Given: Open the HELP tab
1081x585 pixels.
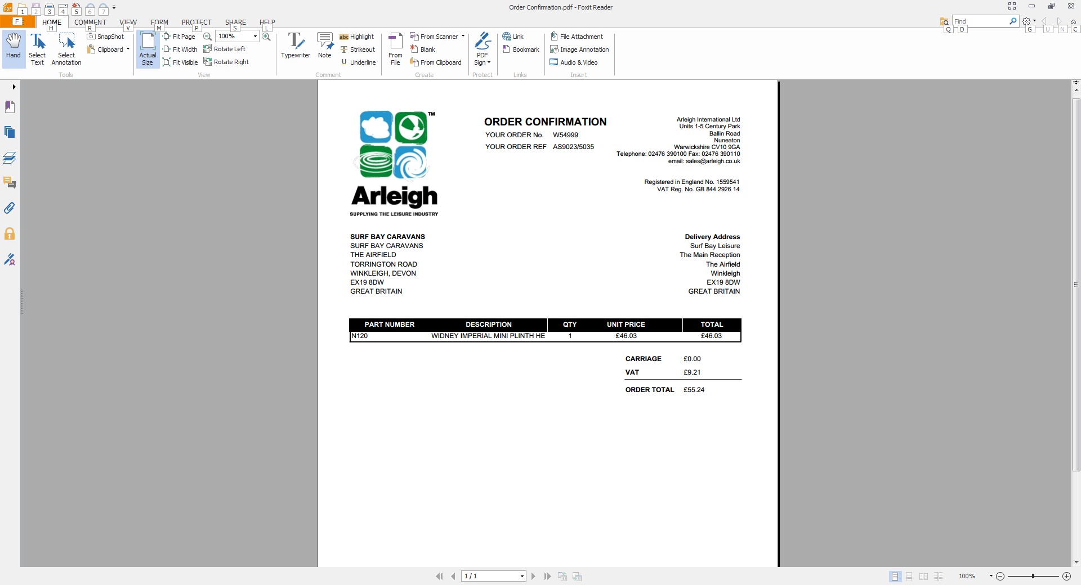Looking at the screenshot, I should pyautogui.click(x=267, y=22).
